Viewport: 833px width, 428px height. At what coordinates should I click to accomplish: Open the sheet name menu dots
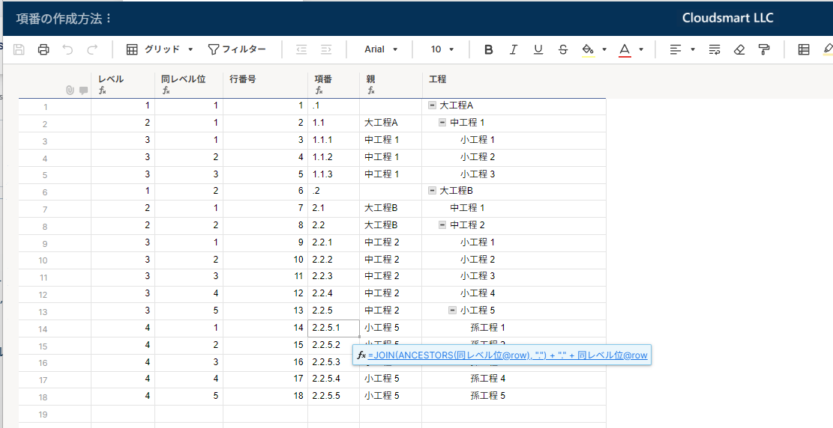click(x=109, y=19)
